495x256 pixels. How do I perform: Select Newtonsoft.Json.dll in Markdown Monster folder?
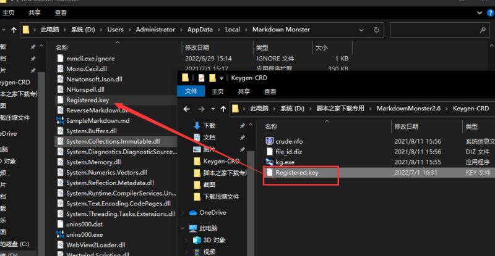coord(94,79)
